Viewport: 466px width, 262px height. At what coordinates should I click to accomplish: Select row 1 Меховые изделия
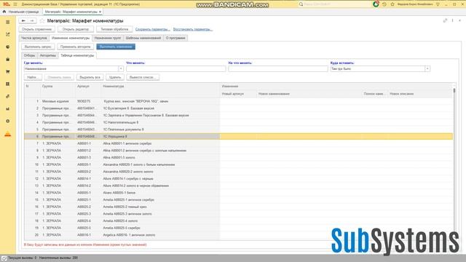[x=238, y=101]
